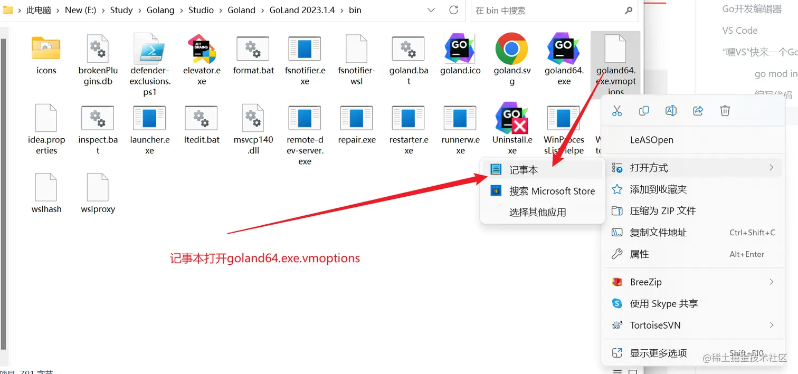Image resolution: width=798 pixels, height=374 pixels.
Task: Open the icons folder
Action: click(x=46, y=48)
